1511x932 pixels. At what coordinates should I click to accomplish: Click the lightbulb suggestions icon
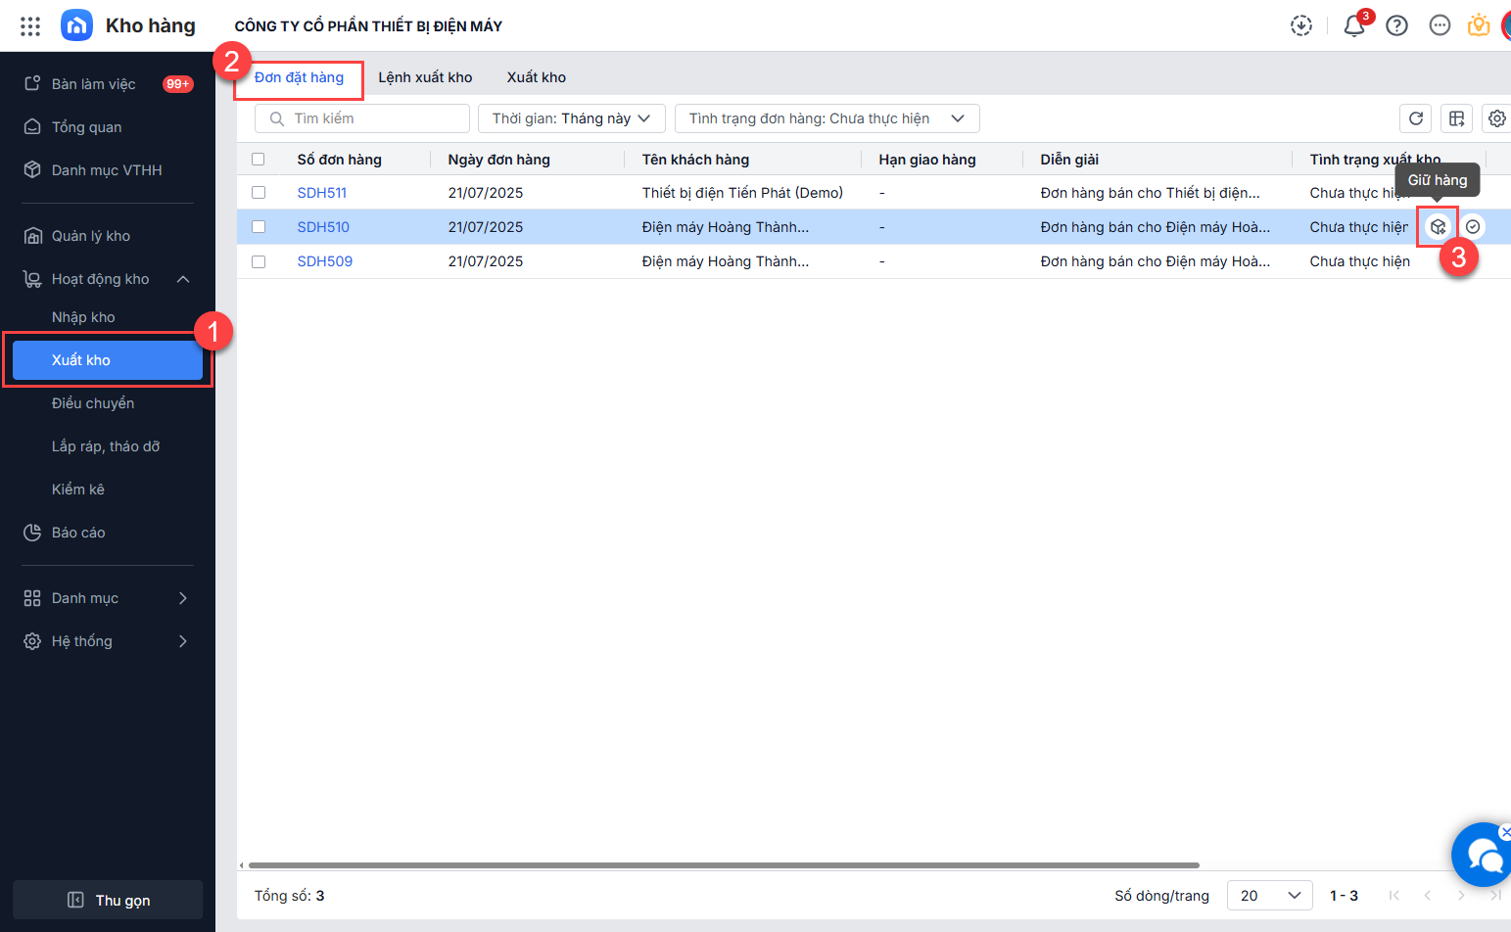pos(1479,25)
